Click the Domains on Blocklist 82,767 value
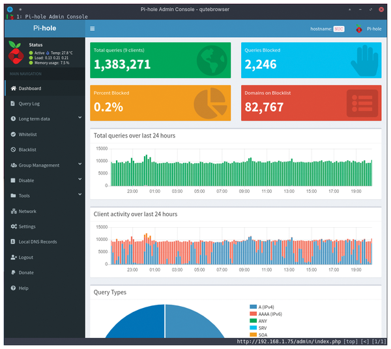This screenshot has width=391, height=349. [264, 107]
